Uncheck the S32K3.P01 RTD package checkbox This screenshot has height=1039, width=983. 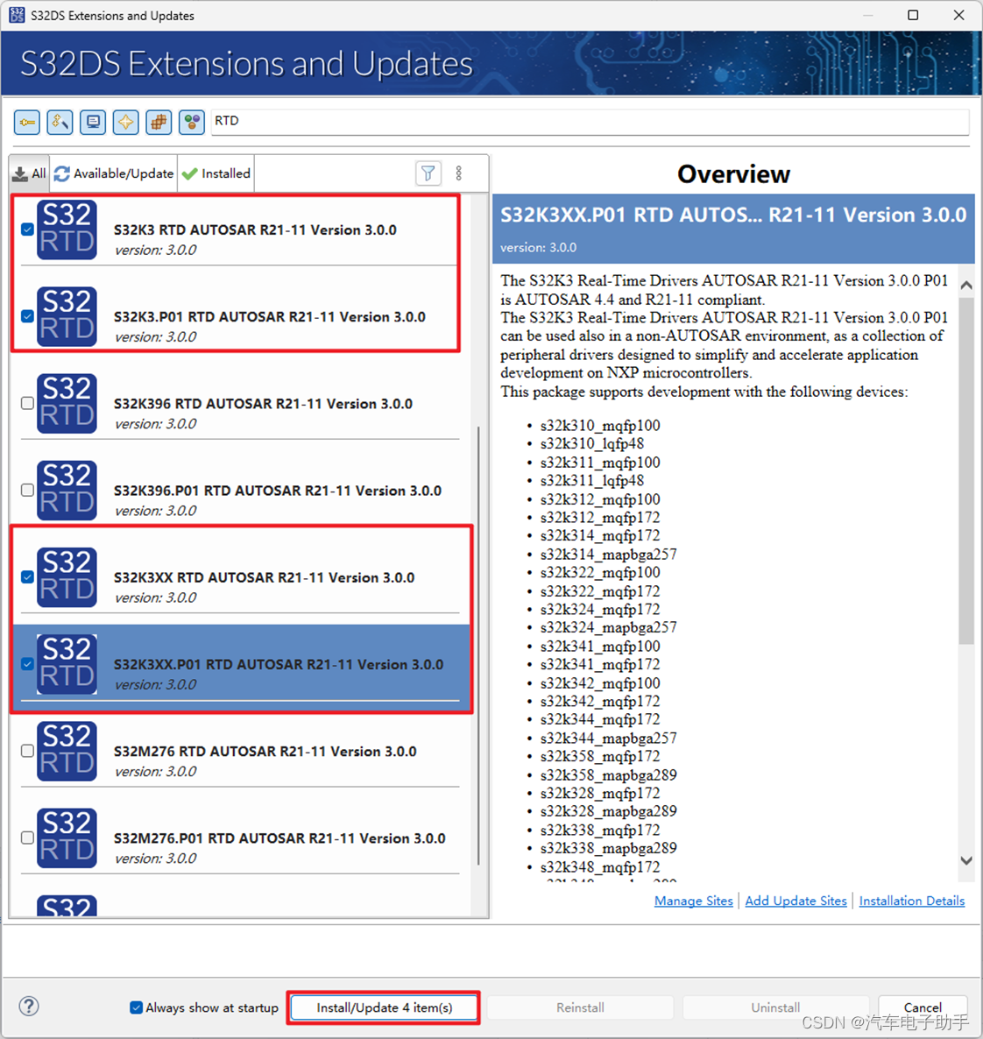(x=27, y=316)
